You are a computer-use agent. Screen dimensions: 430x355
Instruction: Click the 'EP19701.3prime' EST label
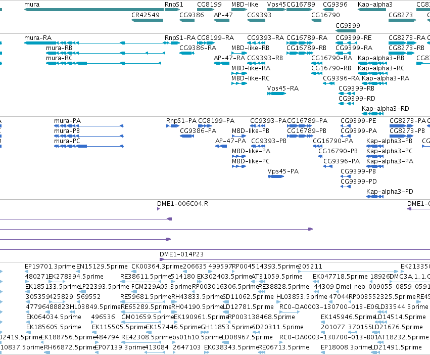tap(50, 267)
